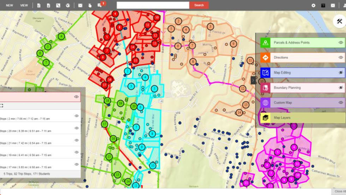Open the map tools wrench button
Viewport: 346px width, 195px height.
pyautogui.click(x=339, y=22)
